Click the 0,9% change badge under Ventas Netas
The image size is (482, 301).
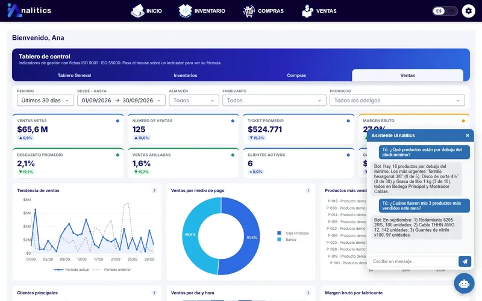(25, 138)
